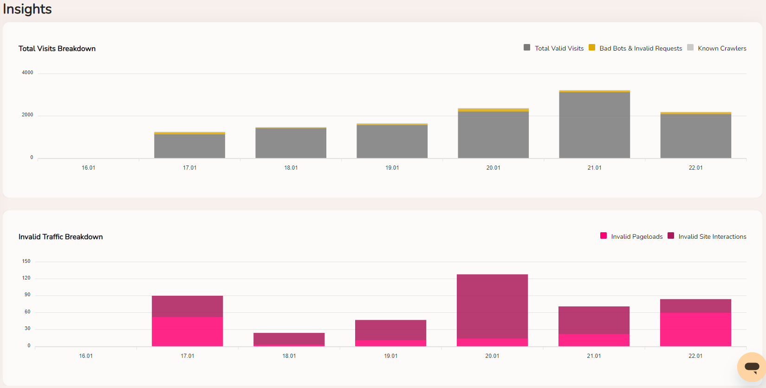The width and height of the screenshot is (766, 388).
Task: Toggle Bad Bots & Invalid Requests legend
Action: click(635, 48)
